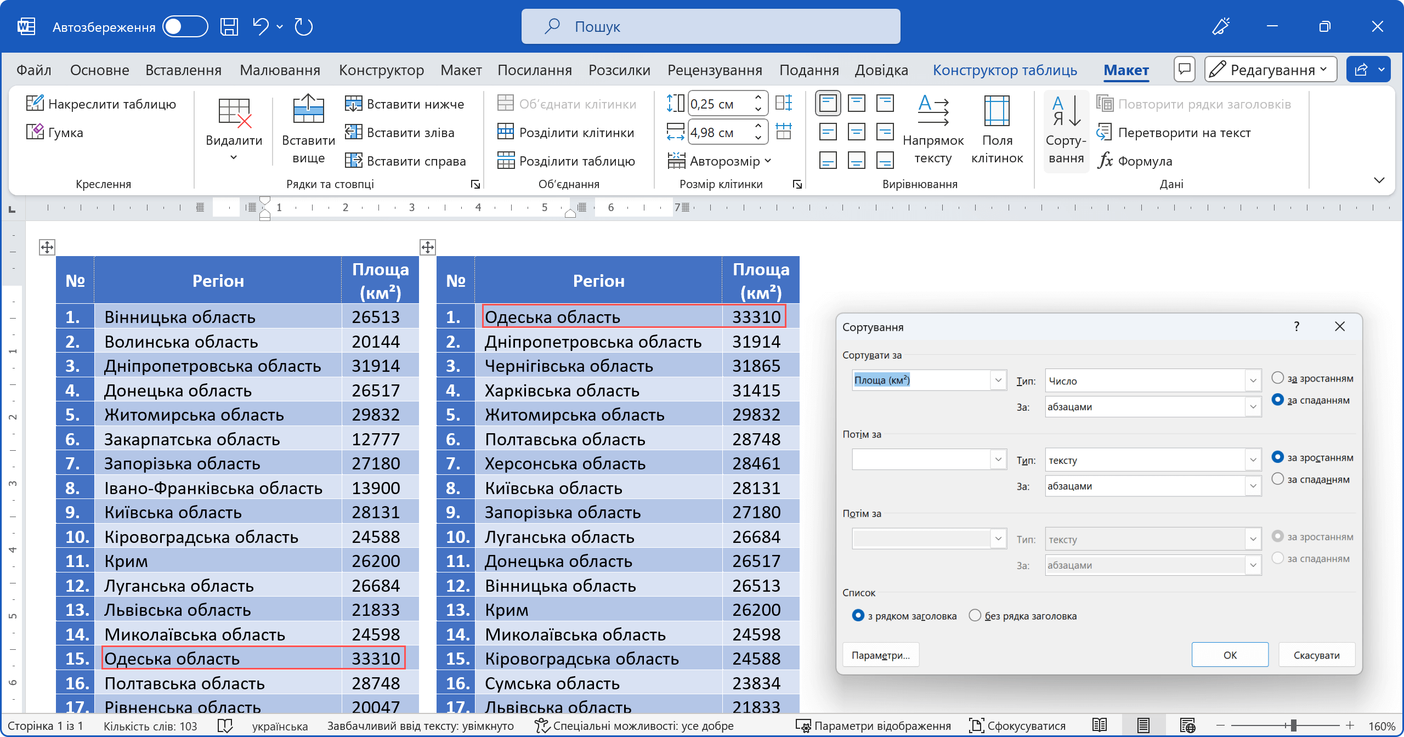Select 'без рядка заголовка' radio option

point(975,615)
